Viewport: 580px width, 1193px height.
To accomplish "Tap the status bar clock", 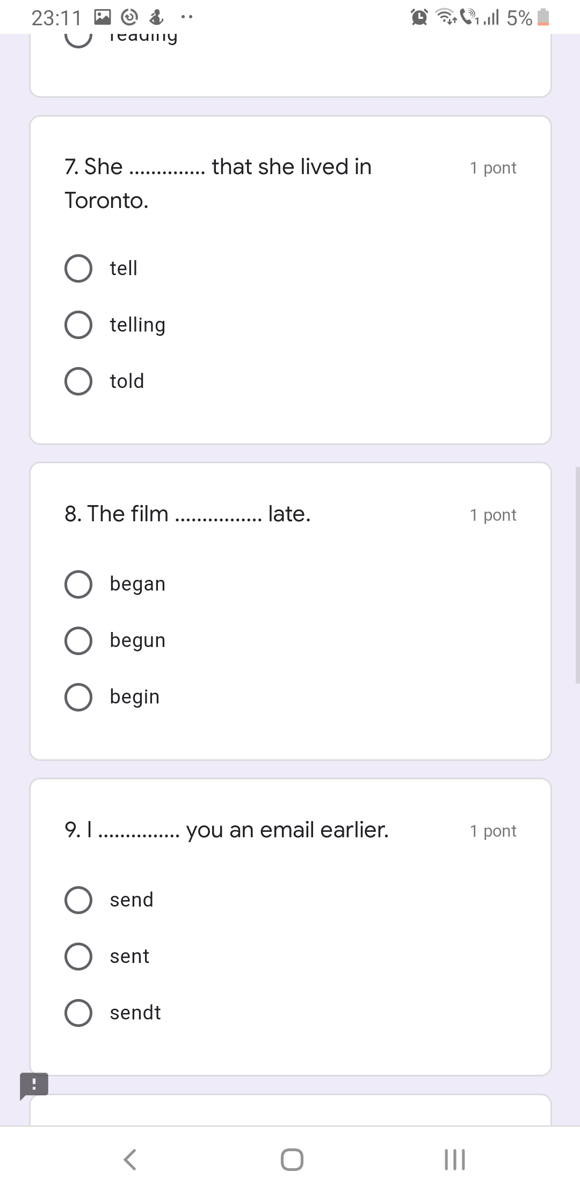I will point(56,18).
